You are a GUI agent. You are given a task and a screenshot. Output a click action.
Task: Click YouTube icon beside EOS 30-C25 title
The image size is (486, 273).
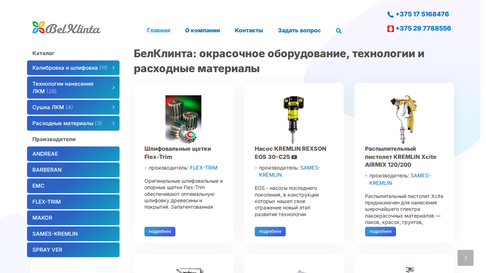[x=294, y=157]
